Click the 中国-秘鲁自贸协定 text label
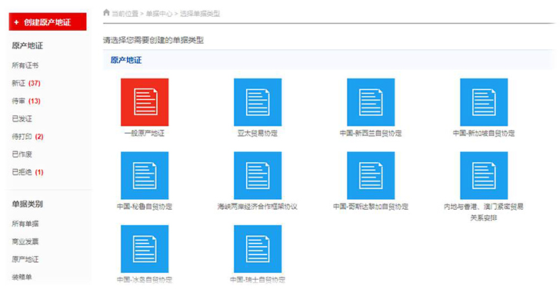 pos(145,207)
